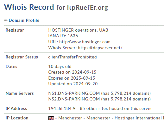Click the https://rdapserver.net/ whois server
This screenshot has height=121, width=164.
100,48
